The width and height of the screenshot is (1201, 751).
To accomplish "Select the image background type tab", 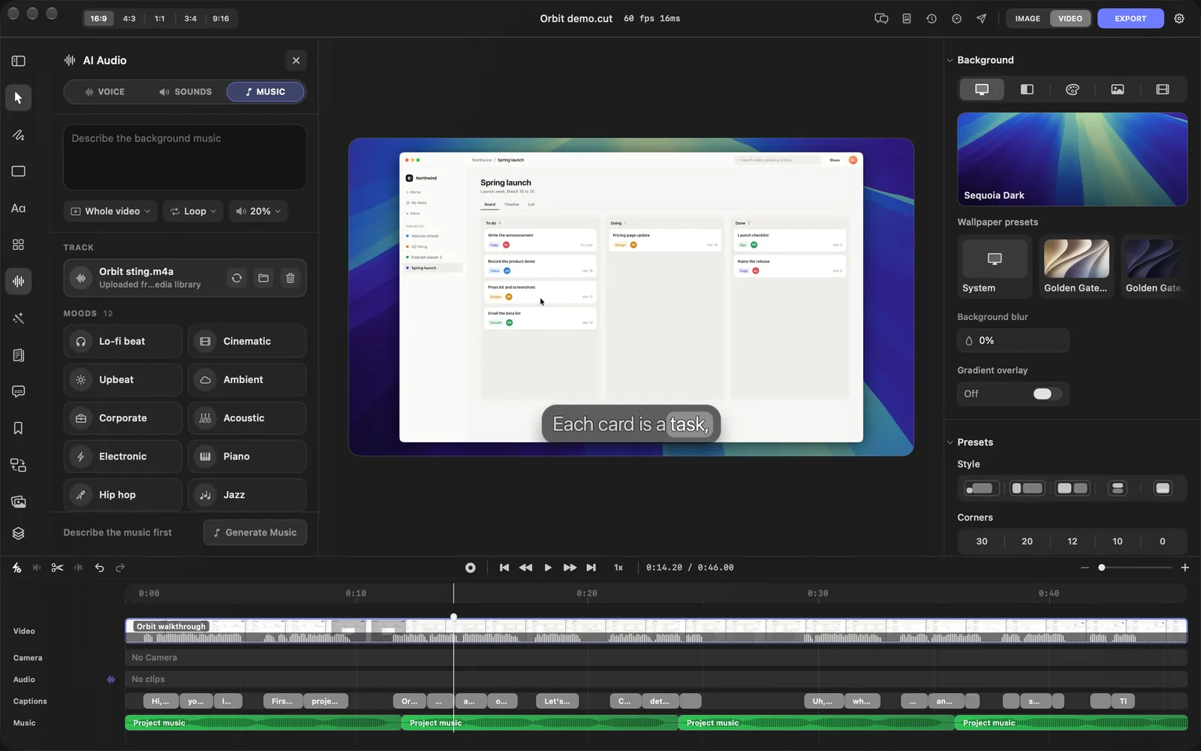I will (1118, 89).
